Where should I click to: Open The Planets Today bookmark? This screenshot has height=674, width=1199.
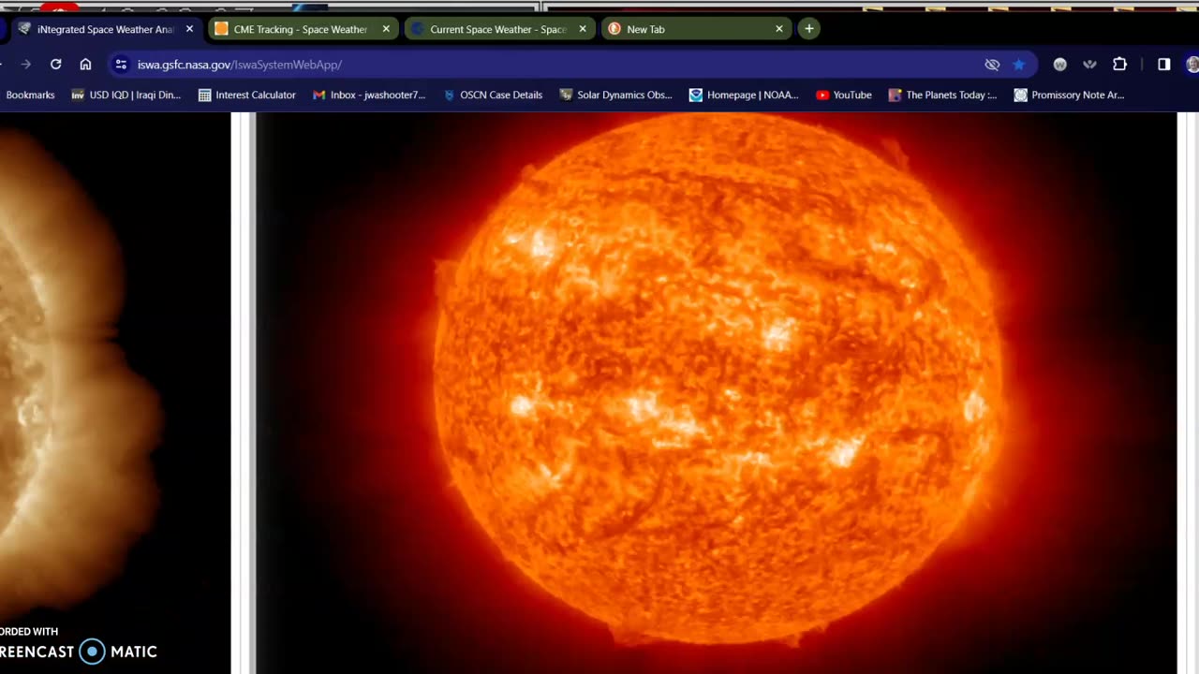coord(942,95)
